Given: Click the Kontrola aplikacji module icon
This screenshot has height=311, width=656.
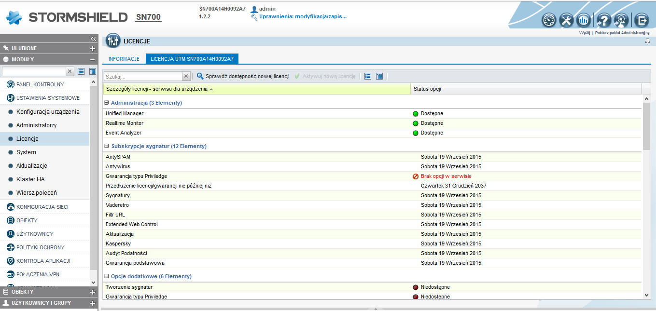Looking at the screenshot, I should 11,261.
